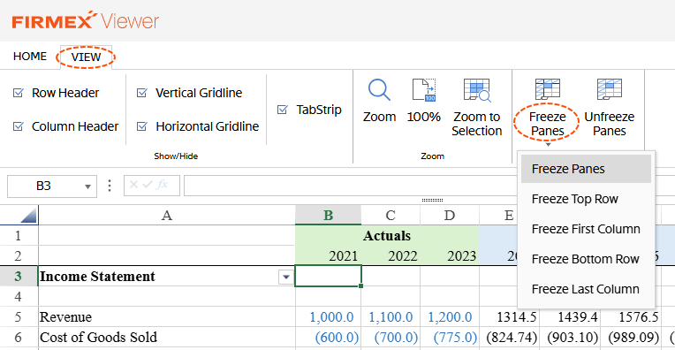Screen dimensions: 675x350
Task: Click the select-all corner triangle
Action: pyautogui.click(x=28, y=215)
